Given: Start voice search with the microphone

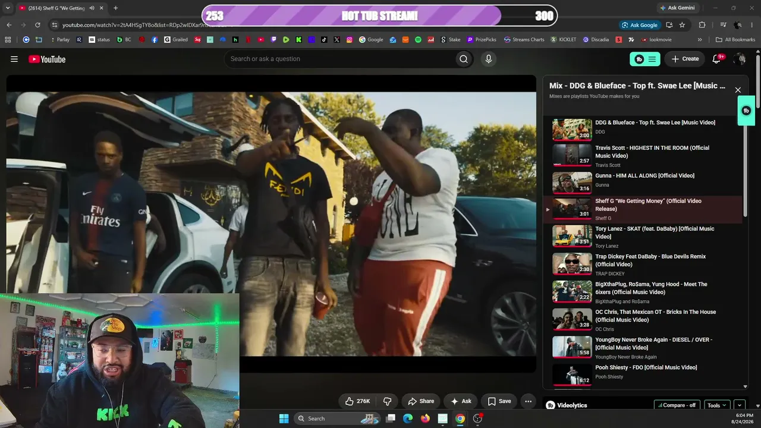Looking at the screenshot, I should [488, 59].
